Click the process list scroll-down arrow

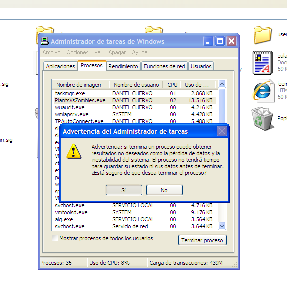click(x=222, y=226)
